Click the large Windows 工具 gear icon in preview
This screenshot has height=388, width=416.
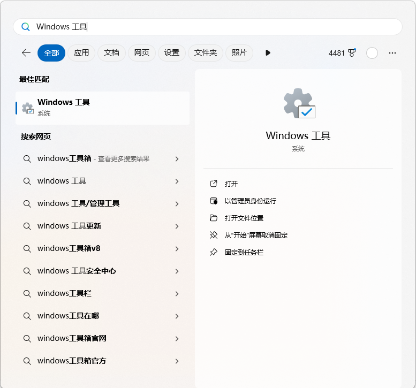(299, 103)
